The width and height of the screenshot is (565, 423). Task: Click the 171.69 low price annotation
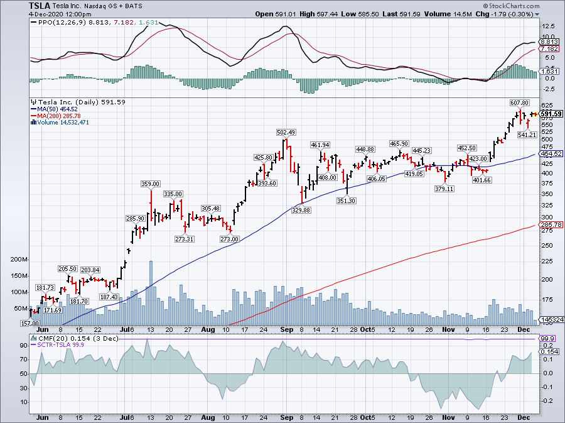[52, 310]
